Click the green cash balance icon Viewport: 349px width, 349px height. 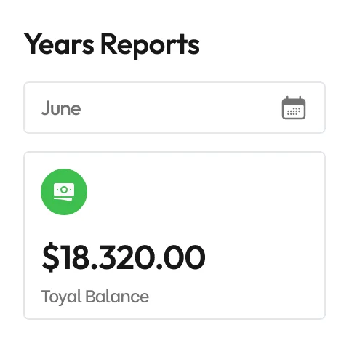coord(64,192)
